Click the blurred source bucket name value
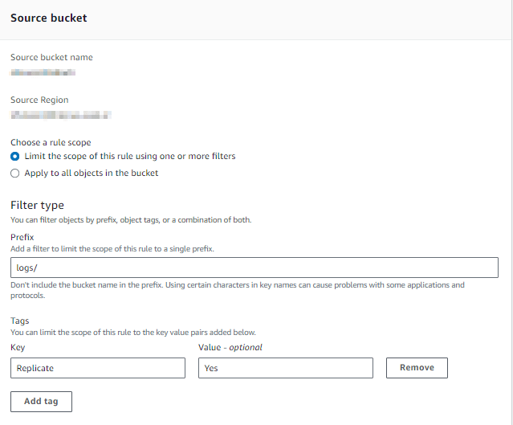 (43, 72)
